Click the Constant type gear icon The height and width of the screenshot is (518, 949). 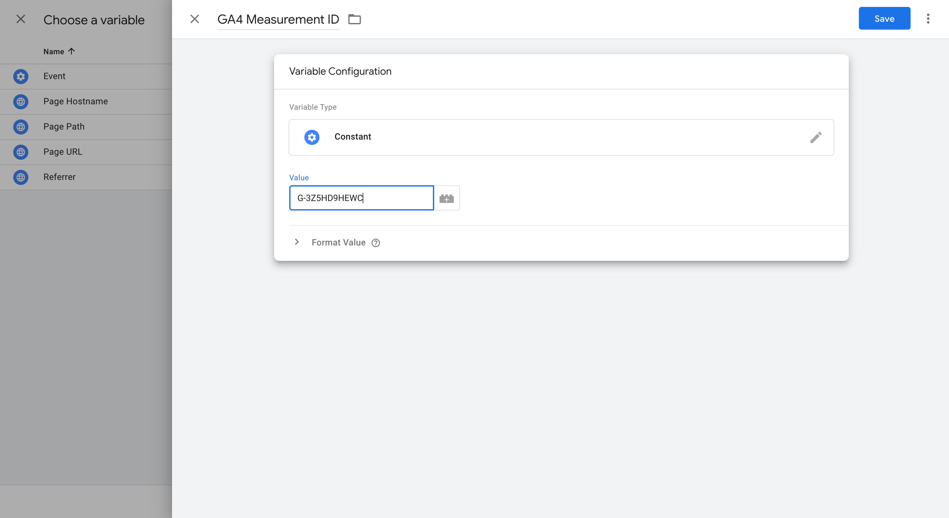pyautogui.click(x=312, y=137)
